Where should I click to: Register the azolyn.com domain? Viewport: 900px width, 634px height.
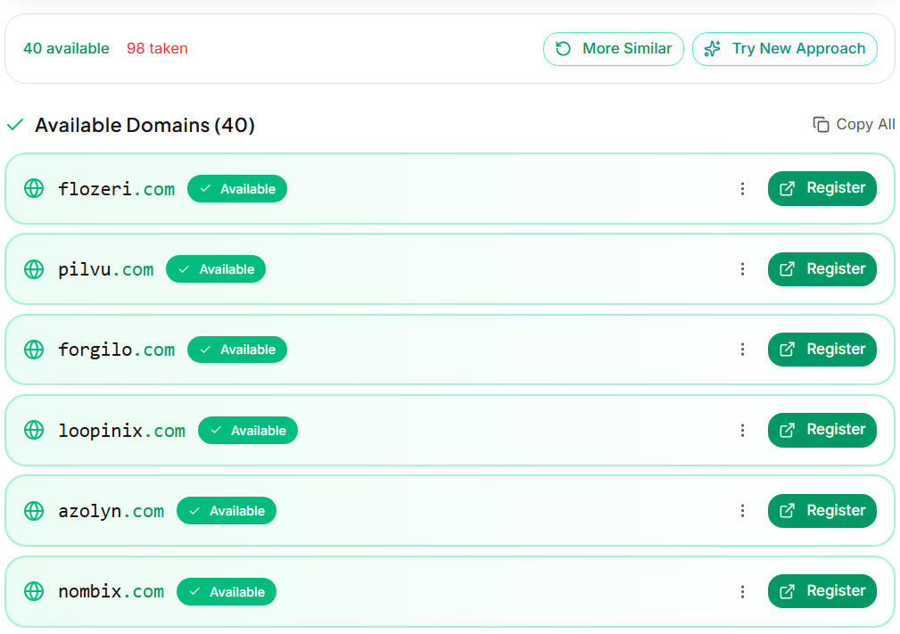822,511
